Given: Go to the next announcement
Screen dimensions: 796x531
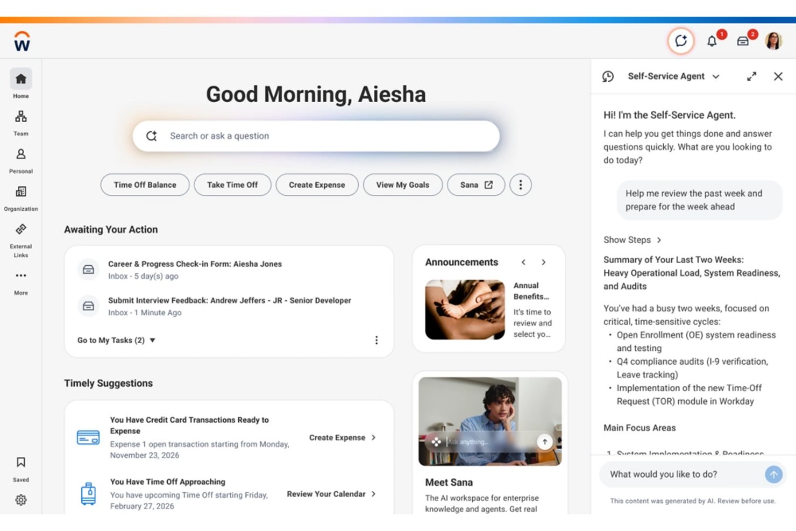Looking at the screenshot, I should [544, 263].
